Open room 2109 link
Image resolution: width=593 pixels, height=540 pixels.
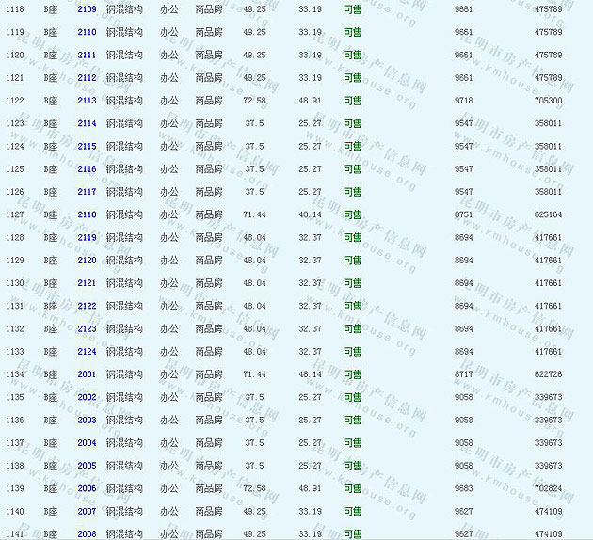tap(87, 9)
